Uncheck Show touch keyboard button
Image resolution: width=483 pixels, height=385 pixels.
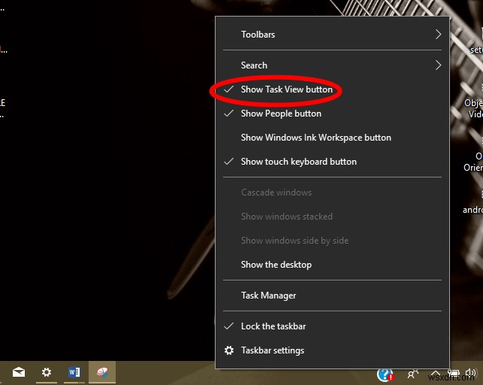(x=332, y=162)
